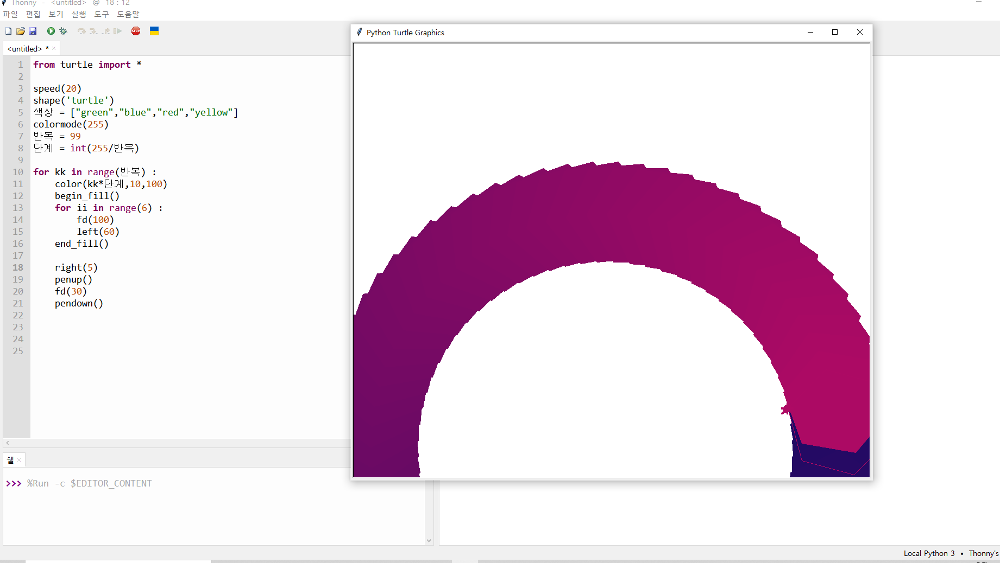The height and width of the screenshot is (563, 1000).
Task: Open the 편집 menu
Action: (33, 14)
